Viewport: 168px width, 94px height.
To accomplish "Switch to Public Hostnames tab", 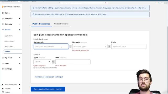I will 41,24.
